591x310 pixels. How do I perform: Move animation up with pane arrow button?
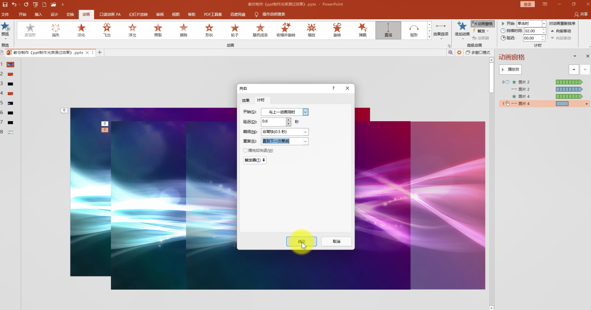[574, 69]
